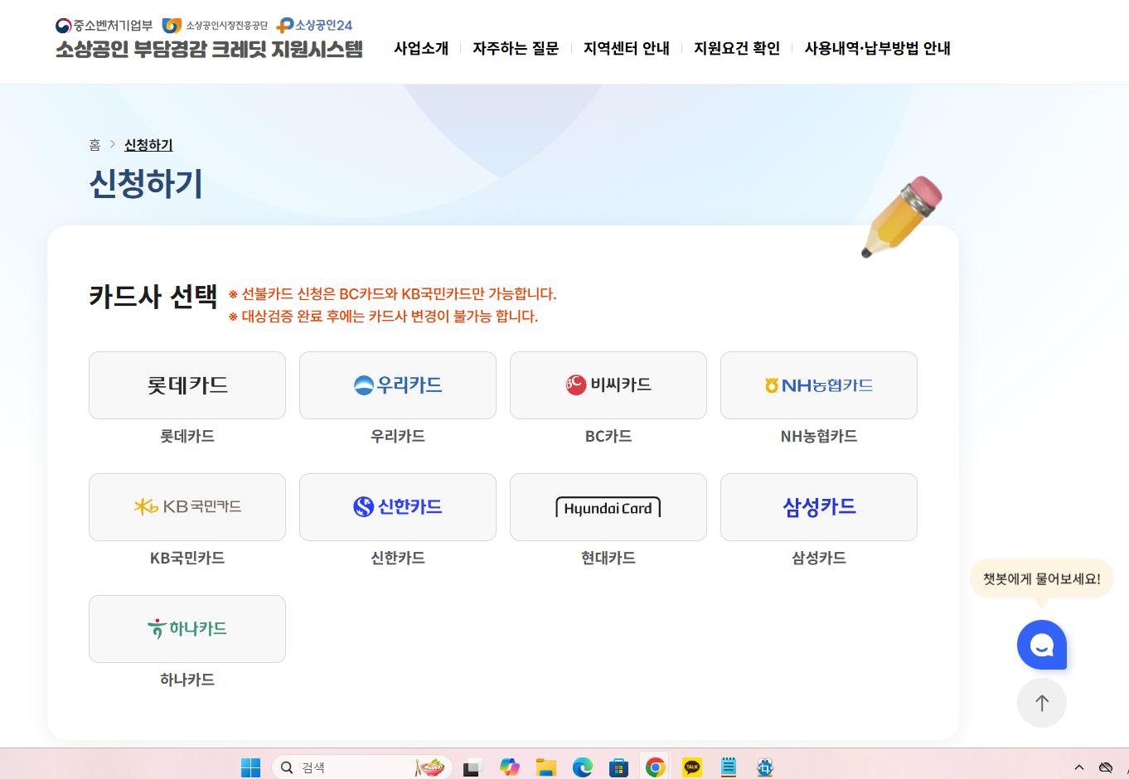This screenshot has width=1129, height=779.
Task: Click the 카드사 선택 heading
Action: (x=153, y=296)
